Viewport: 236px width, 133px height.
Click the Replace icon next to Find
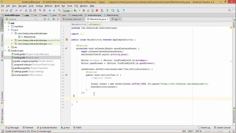click(44, 11)
